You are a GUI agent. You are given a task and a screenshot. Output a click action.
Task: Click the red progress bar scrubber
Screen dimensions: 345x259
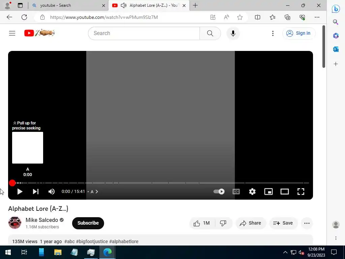click(x=12, y=183)
